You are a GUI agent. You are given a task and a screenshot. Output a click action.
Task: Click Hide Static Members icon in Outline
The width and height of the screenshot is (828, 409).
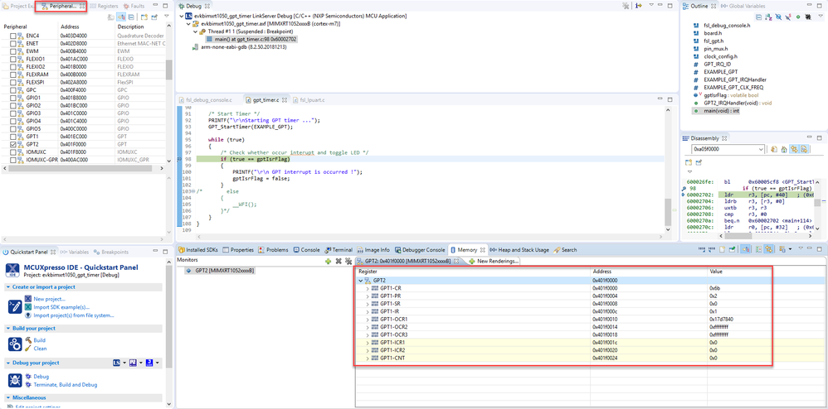tap(788, 17)
